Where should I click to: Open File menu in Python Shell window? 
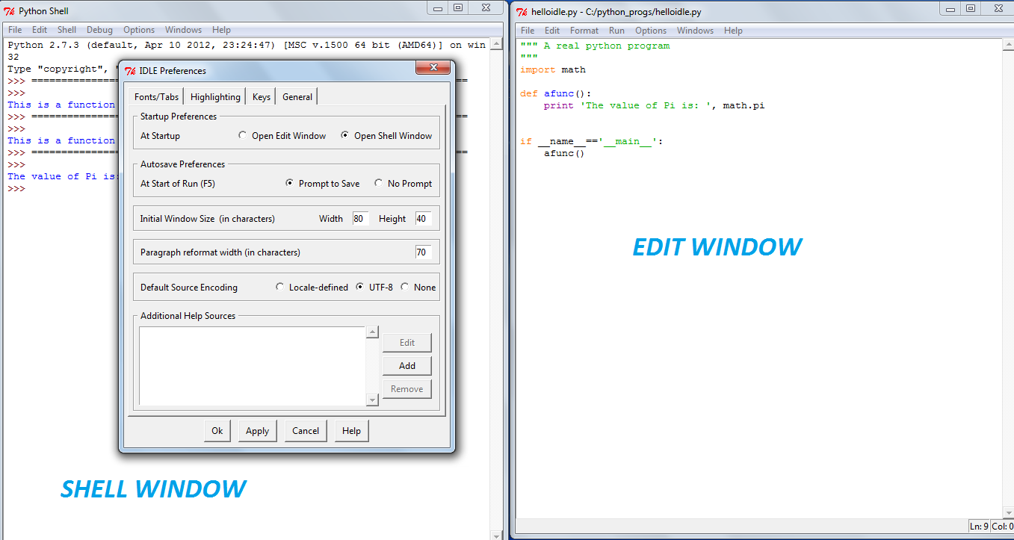(x=15, y=30)
